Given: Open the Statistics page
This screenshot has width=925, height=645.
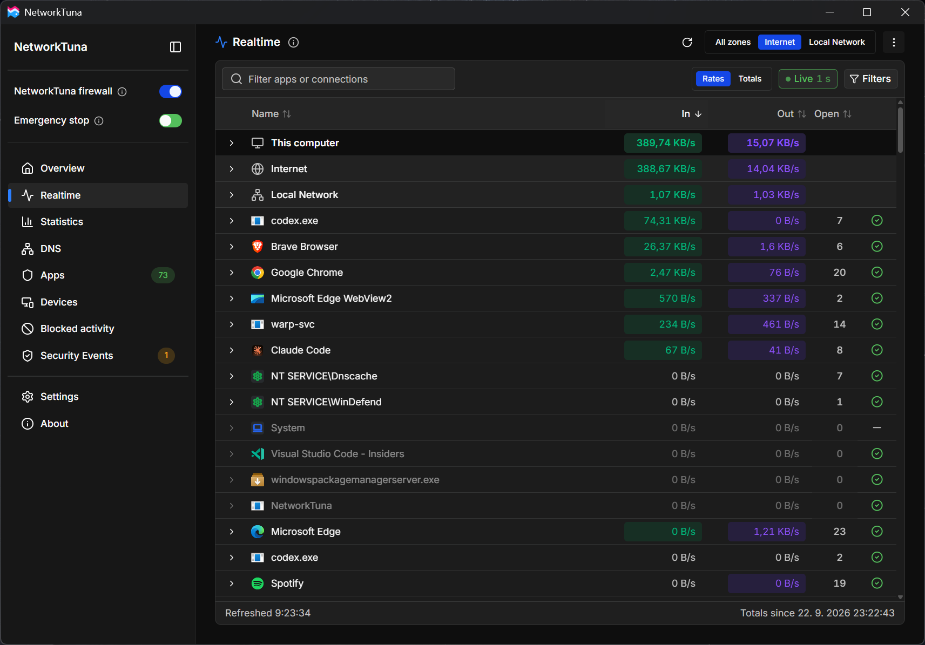Looking at the screenshot, I should [x=98, y=222].
